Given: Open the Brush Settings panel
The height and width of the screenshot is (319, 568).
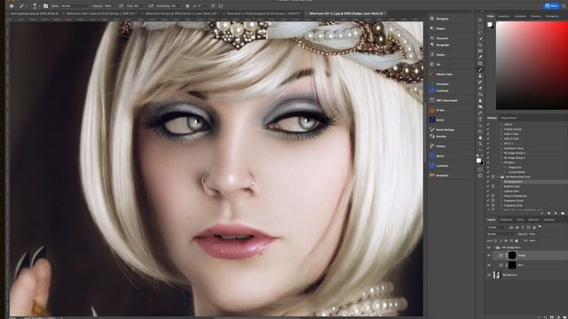Looking at the screenshot, I should click(442, 129).
